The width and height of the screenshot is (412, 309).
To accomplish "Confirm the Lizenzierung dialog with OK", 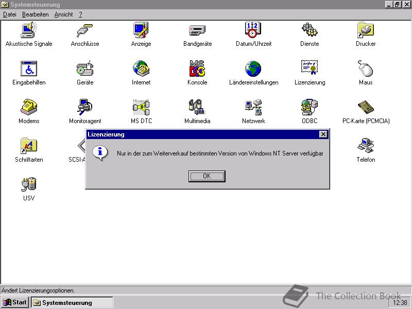I will pyautogui.click(x=207, y=176).
